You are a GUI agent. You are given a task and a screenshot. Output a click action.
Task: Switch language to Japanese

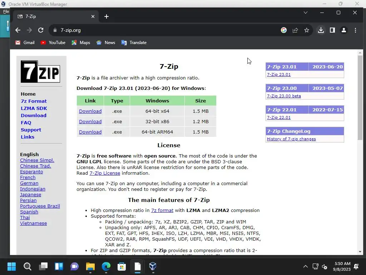coord(31,195)
